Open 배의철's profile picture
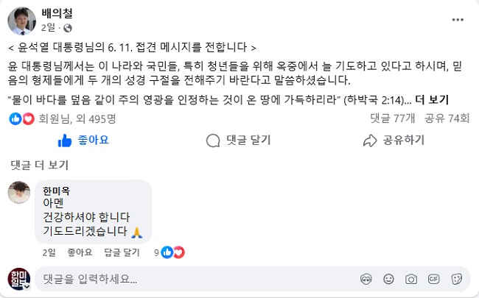The height and width of the screenshot is (298, 479). coord(21,21)
